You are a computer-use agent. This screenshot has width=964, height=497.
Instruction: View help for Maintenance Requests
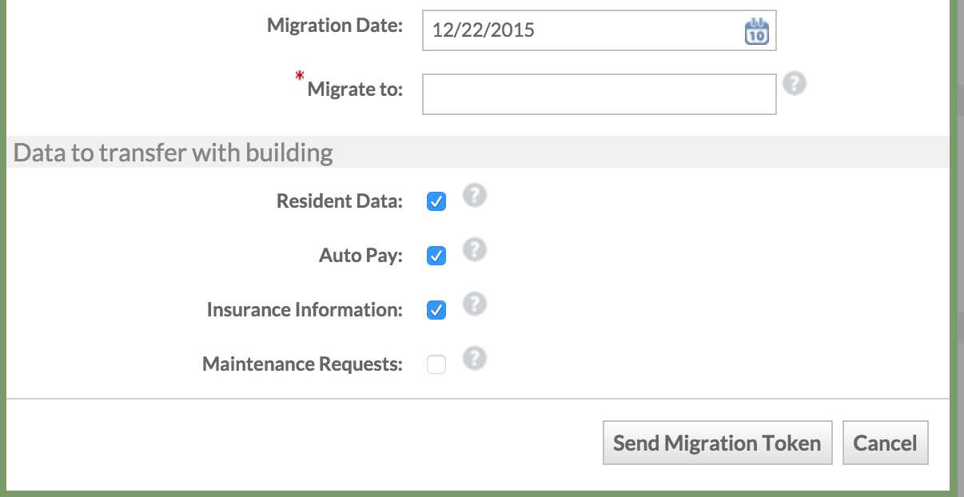tap(475, 359)
